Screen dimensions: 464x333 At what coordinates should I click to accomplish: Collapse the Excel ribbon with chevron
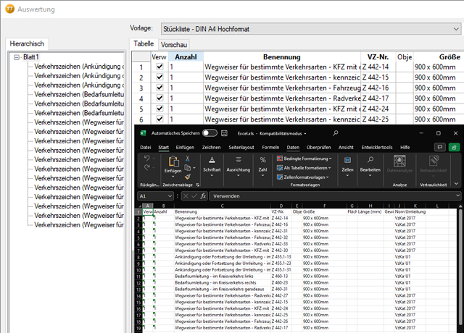coord(456,184)
